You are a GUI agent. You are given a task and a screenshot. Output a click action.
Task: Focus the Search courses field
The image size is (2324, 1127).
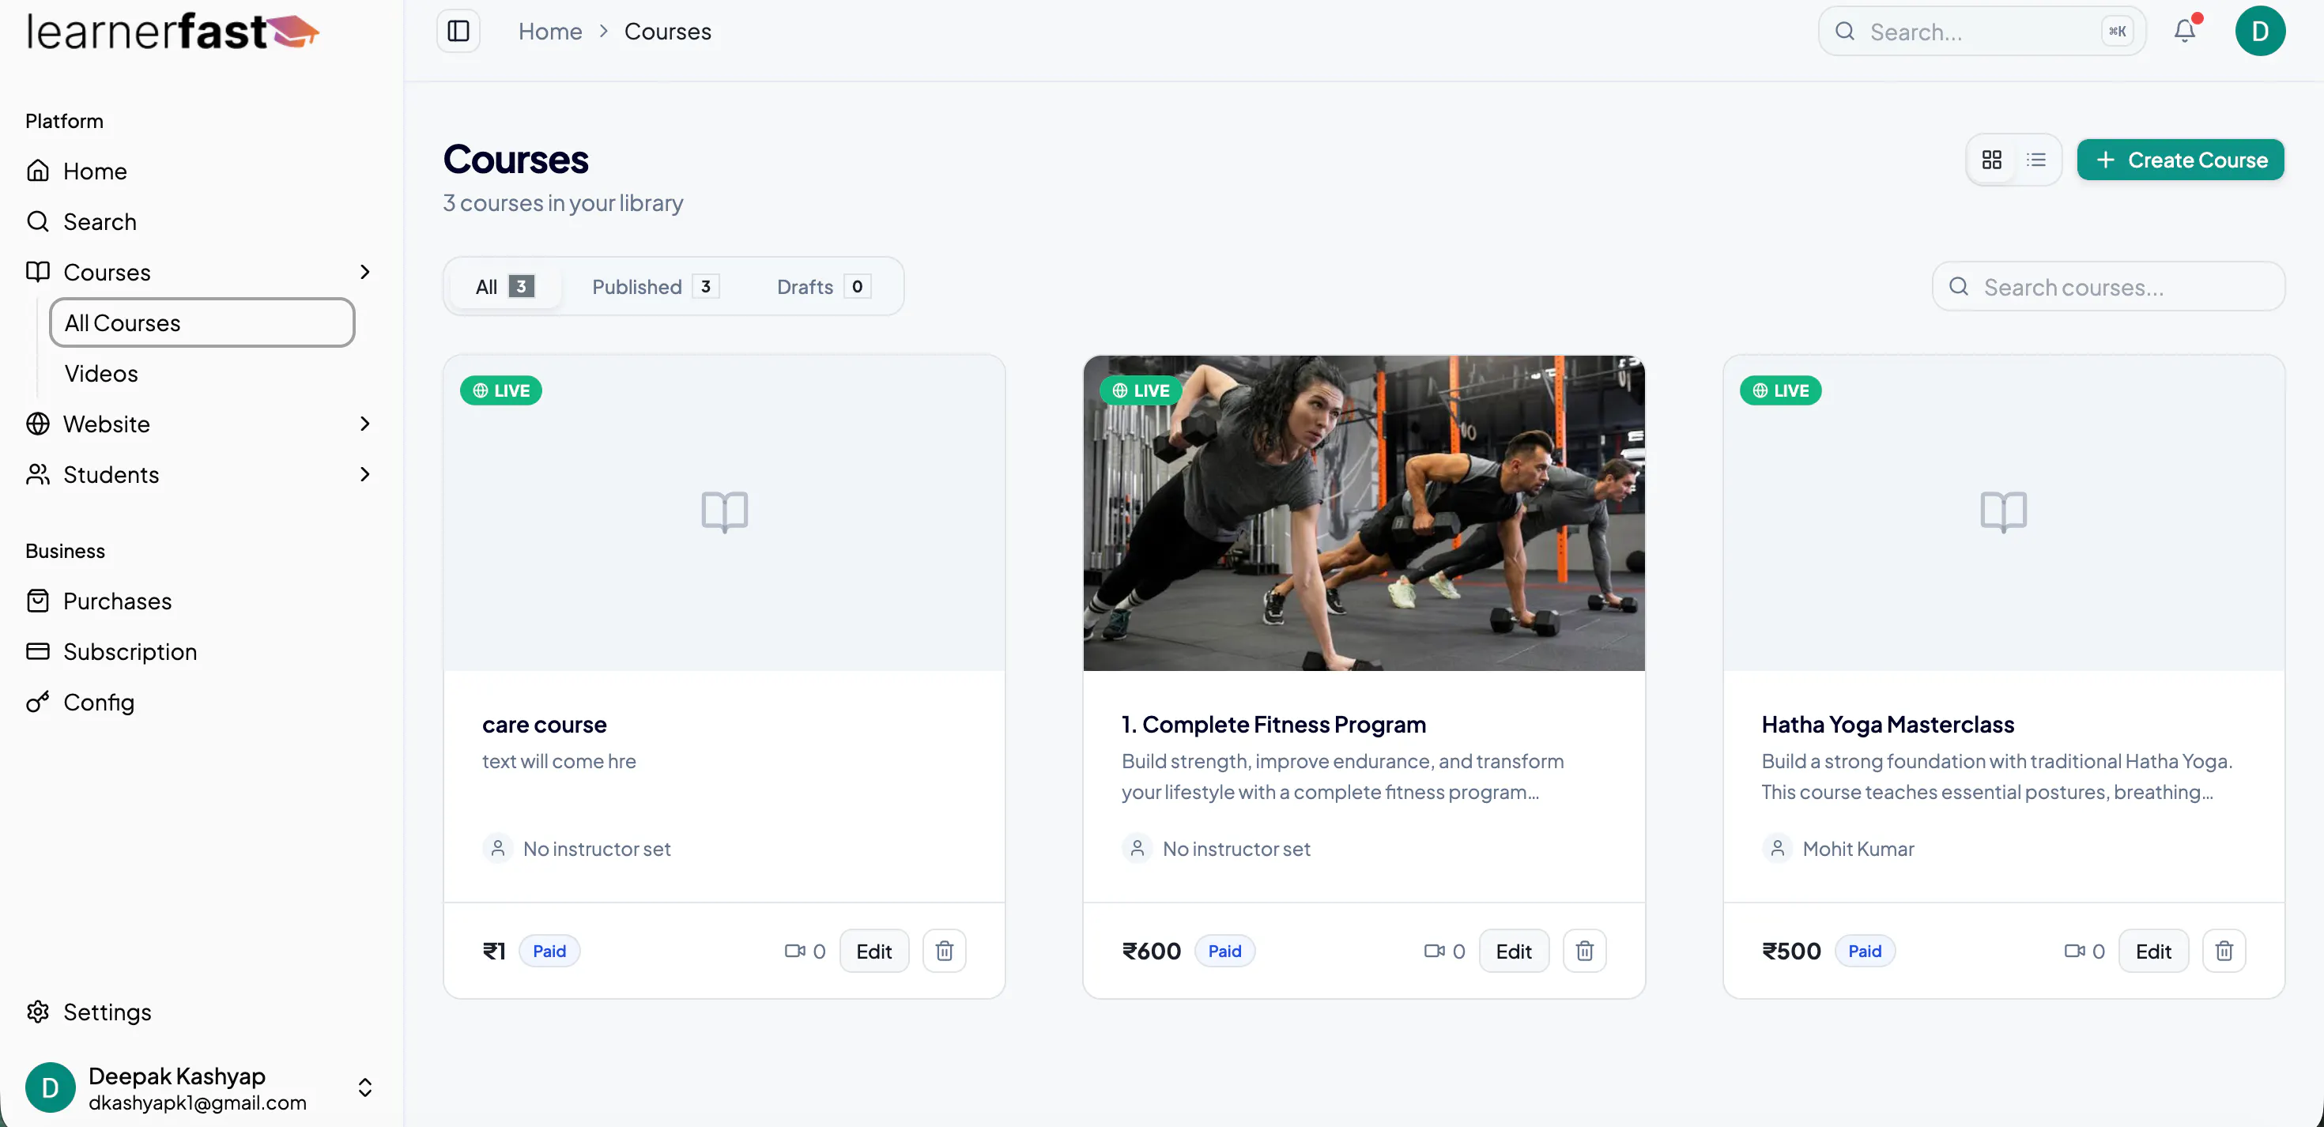(x=2108, y=286)
